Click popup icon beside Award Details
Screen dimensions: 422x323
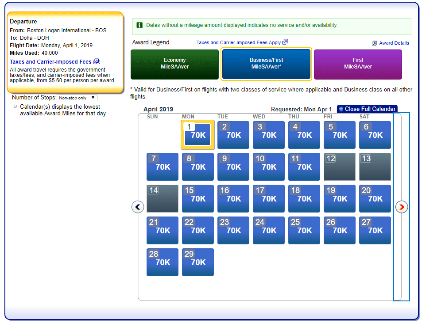tap(374, 43)
